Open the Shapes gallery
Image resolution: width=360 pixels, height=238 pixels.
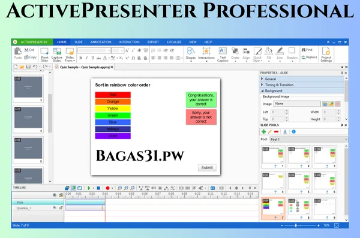pyautogui.click(x=191, y=54)
